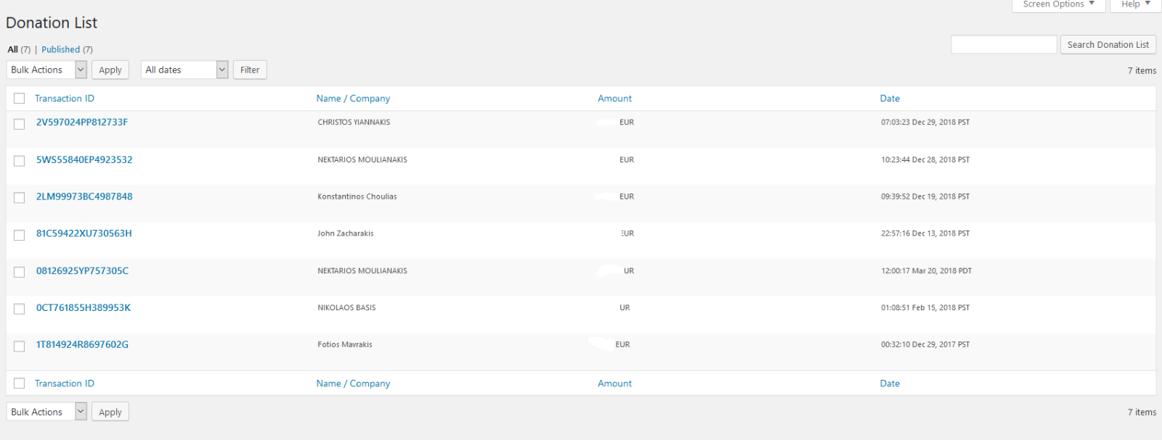
Task: Toggle the footer select-all checkbox
Action: tap(20, 383)
